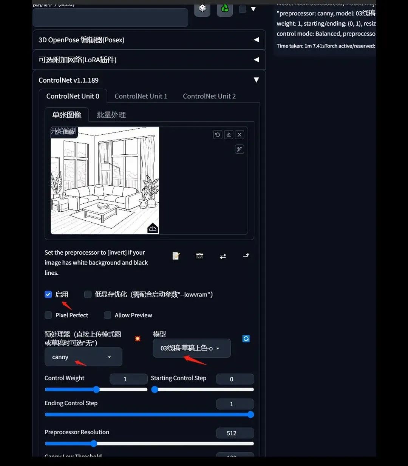Viewport: 408px width, 466px height.
Task: Open the brush pen tool icon
Action: (240, 149)
